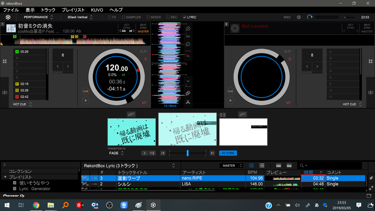Viewport: 375px width, 211px height.
Task: Click the left lyric video thumbnail
Action: [131, 132]
